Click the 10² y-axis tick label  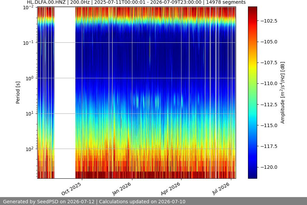click(30, 149)
